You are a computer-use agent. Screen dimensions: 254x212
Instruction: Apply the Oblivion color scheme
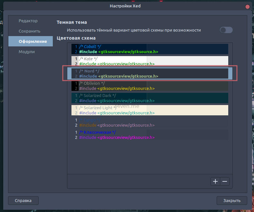point(150,86)
